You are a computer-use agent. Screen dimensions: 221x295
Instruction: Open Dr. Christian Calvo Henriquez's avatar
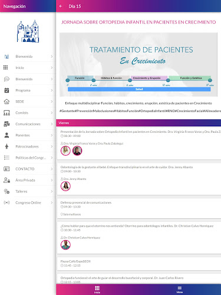(x=65, y=245)
